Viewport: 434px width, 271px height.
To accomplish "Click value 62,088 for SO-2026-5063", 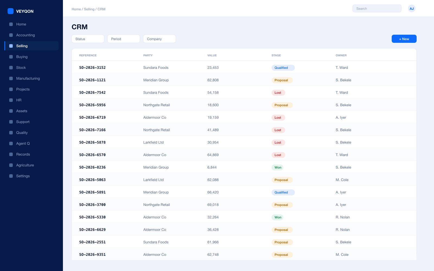I will pyautogui.click(x=213, y=180).
